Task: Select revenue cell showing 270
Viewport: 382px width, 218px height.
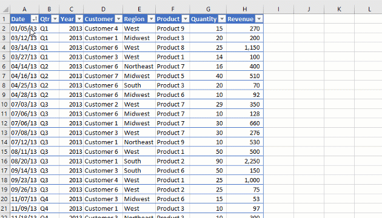Action: (x=245, y=28)
